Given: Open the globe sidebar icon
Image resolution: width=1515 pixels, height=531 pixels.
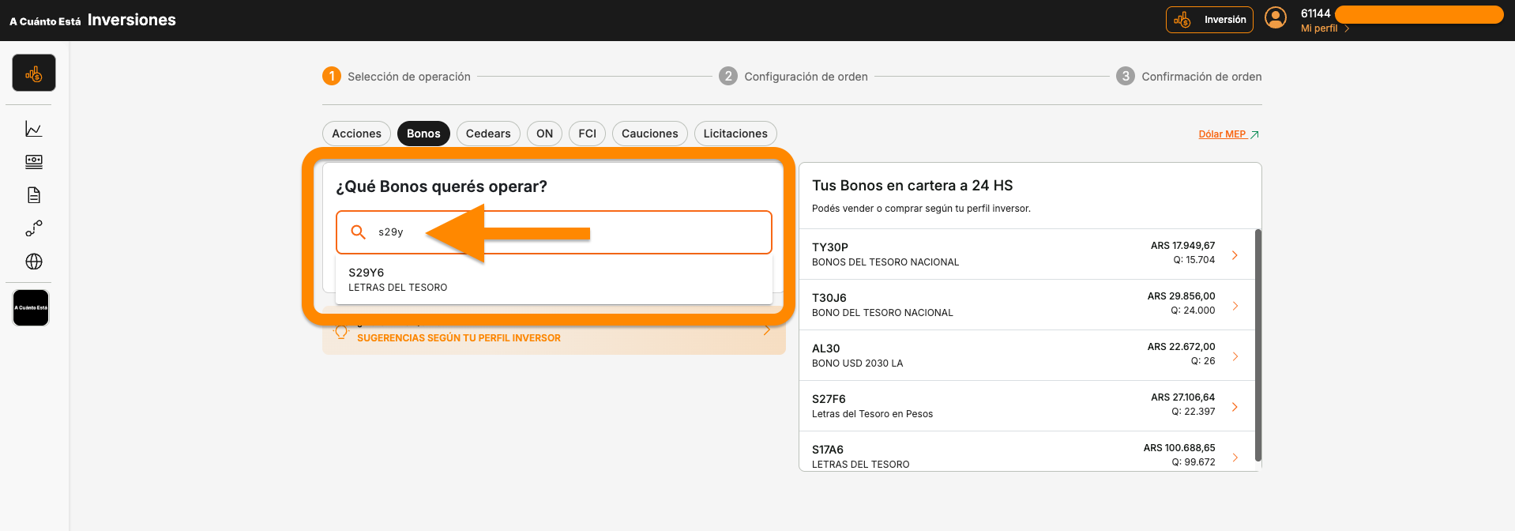Looking at the screenshot, I should click(x=33, y=262).
